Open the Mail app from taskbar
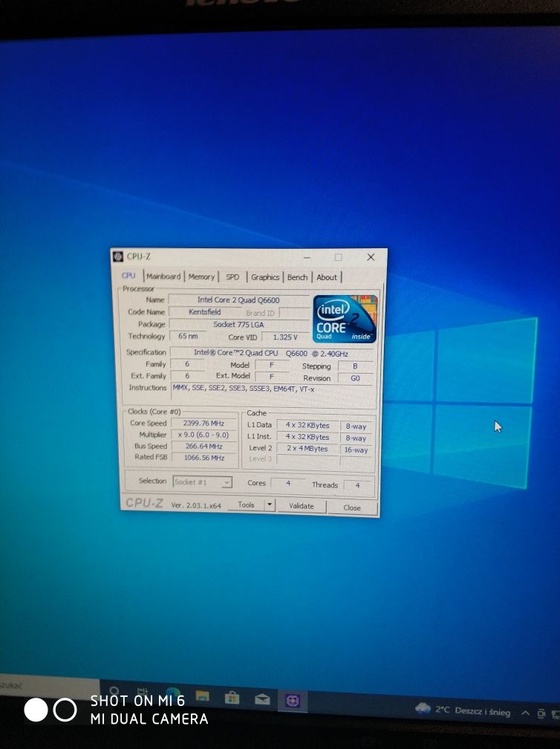This screenshot has height=749, width=560. coord(262,700)
